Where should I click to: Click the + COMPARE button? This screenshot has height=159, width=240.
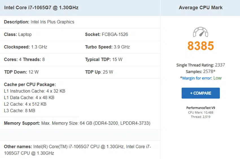[200, 93]
